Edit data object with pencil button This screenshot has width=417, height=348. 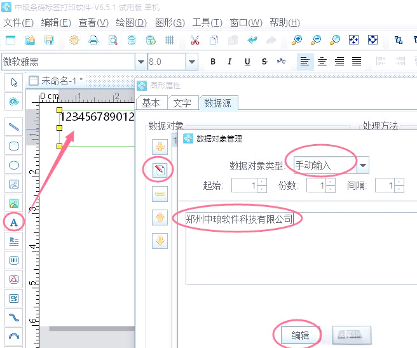pos(160,170)
